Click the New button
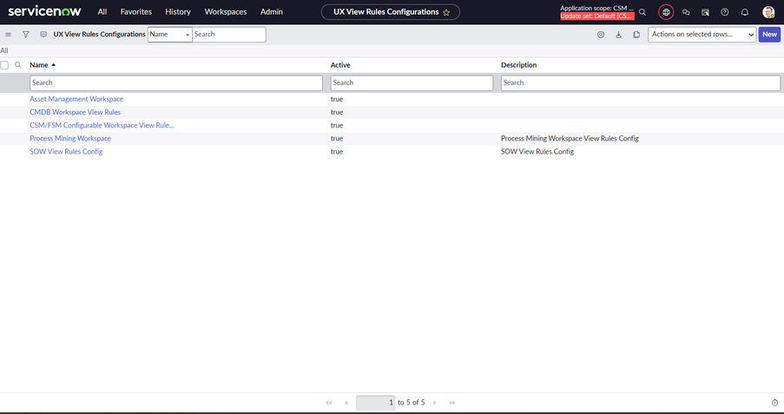Screen dimensions: 784x414 pos(769,35)
